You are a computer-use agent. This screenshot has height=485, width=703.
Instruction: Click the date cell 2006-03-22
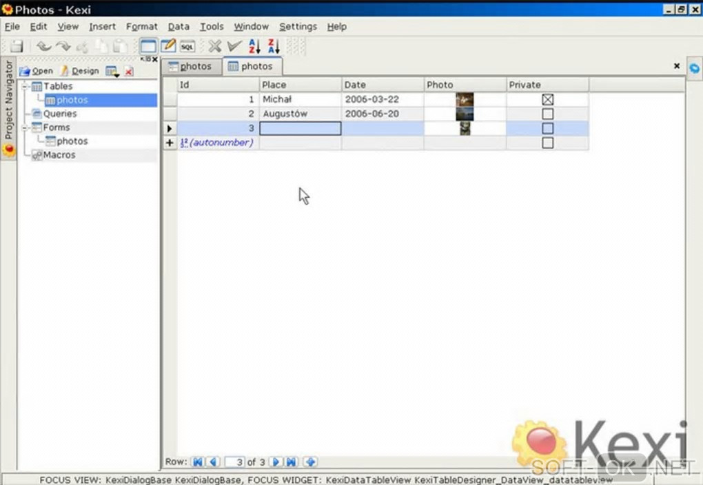click(383, 99)
